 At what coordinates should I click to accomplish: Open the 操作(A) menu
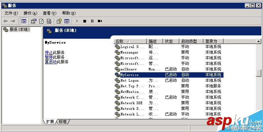click(30, 13)
